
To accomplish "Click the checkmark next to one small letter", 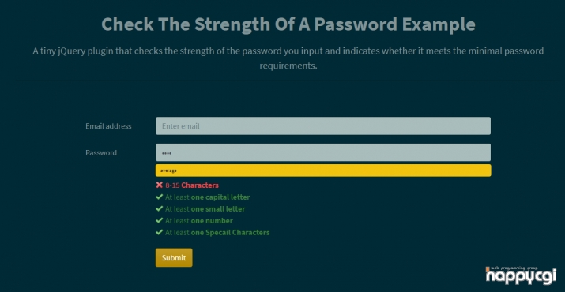I will pyautogui.click(x=160, y=209).
